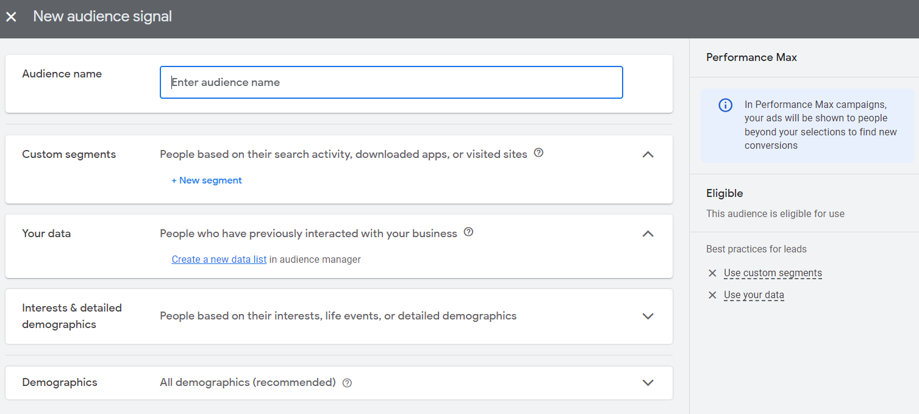Click the Demographics heading

pos(60,382)
